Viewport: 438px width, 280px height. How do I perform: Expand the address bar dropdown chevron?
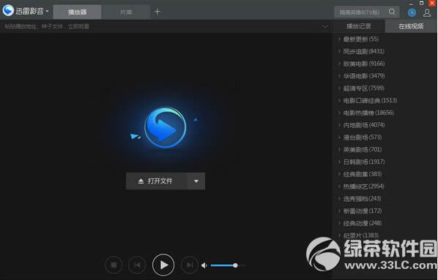pos(325,26)
